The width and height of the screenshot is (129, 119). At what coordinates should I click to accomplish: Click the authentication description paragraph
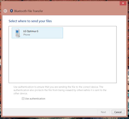[x=60, y=90]
